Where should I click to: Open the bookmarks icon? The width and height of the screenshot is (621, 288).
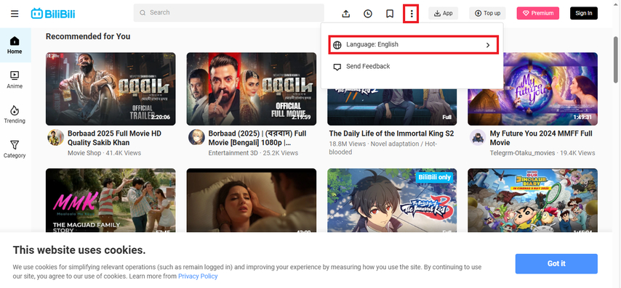coord(390,14)
